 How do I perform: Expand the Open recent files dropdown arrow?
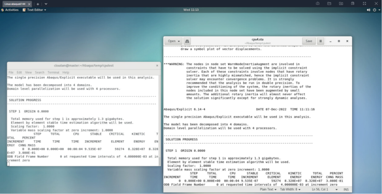click(x=179, y=41)
